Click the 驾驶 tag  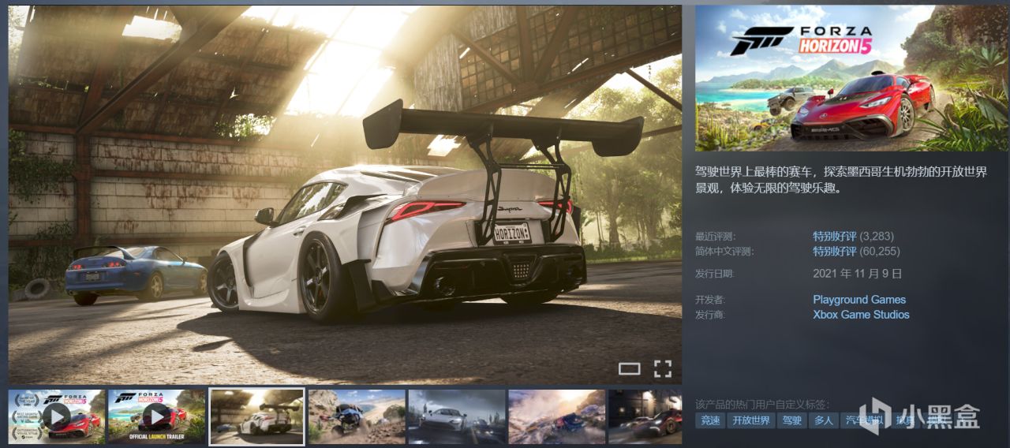click(x=791, y=420)
